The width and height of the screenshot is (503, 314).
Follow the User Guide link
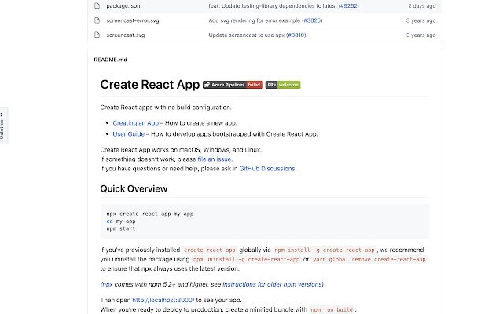click(x=129, y=134)
